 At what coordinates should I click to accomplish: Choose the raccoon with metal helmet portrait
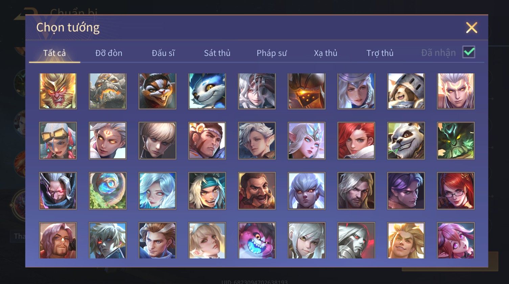[x=406, y=91]
